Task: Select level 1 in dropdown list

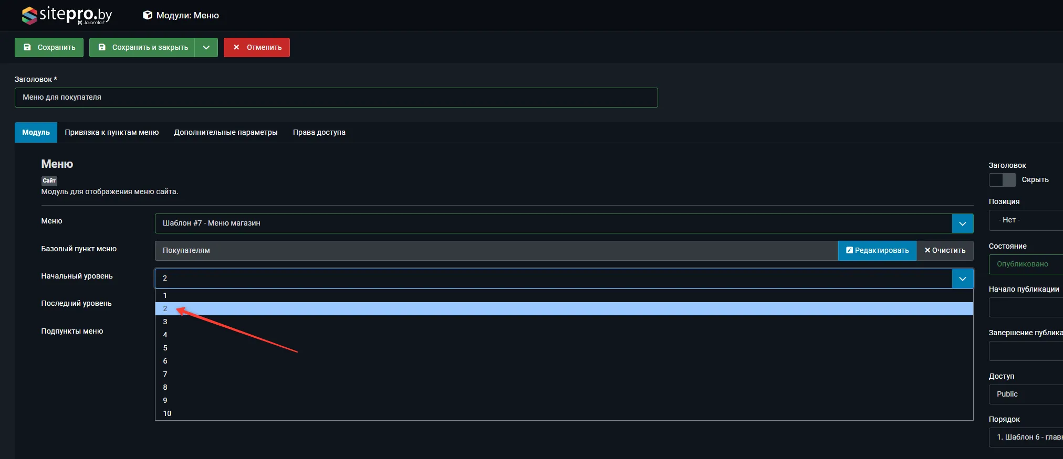Action: pos(165,295)
